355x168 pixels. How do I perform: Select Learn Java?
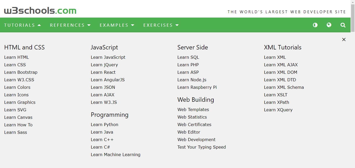(102, 132)
